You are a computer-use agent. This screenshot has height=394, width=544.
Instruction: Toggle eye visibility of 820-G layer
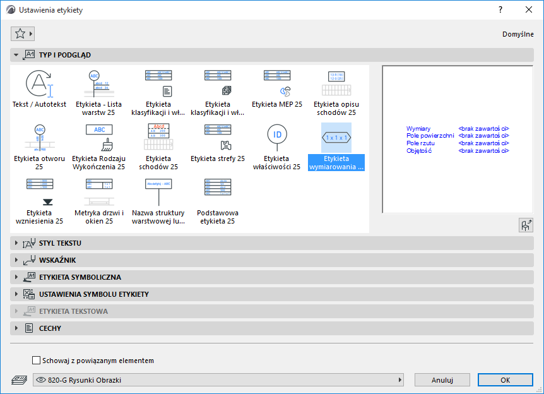tap(41, 379)
